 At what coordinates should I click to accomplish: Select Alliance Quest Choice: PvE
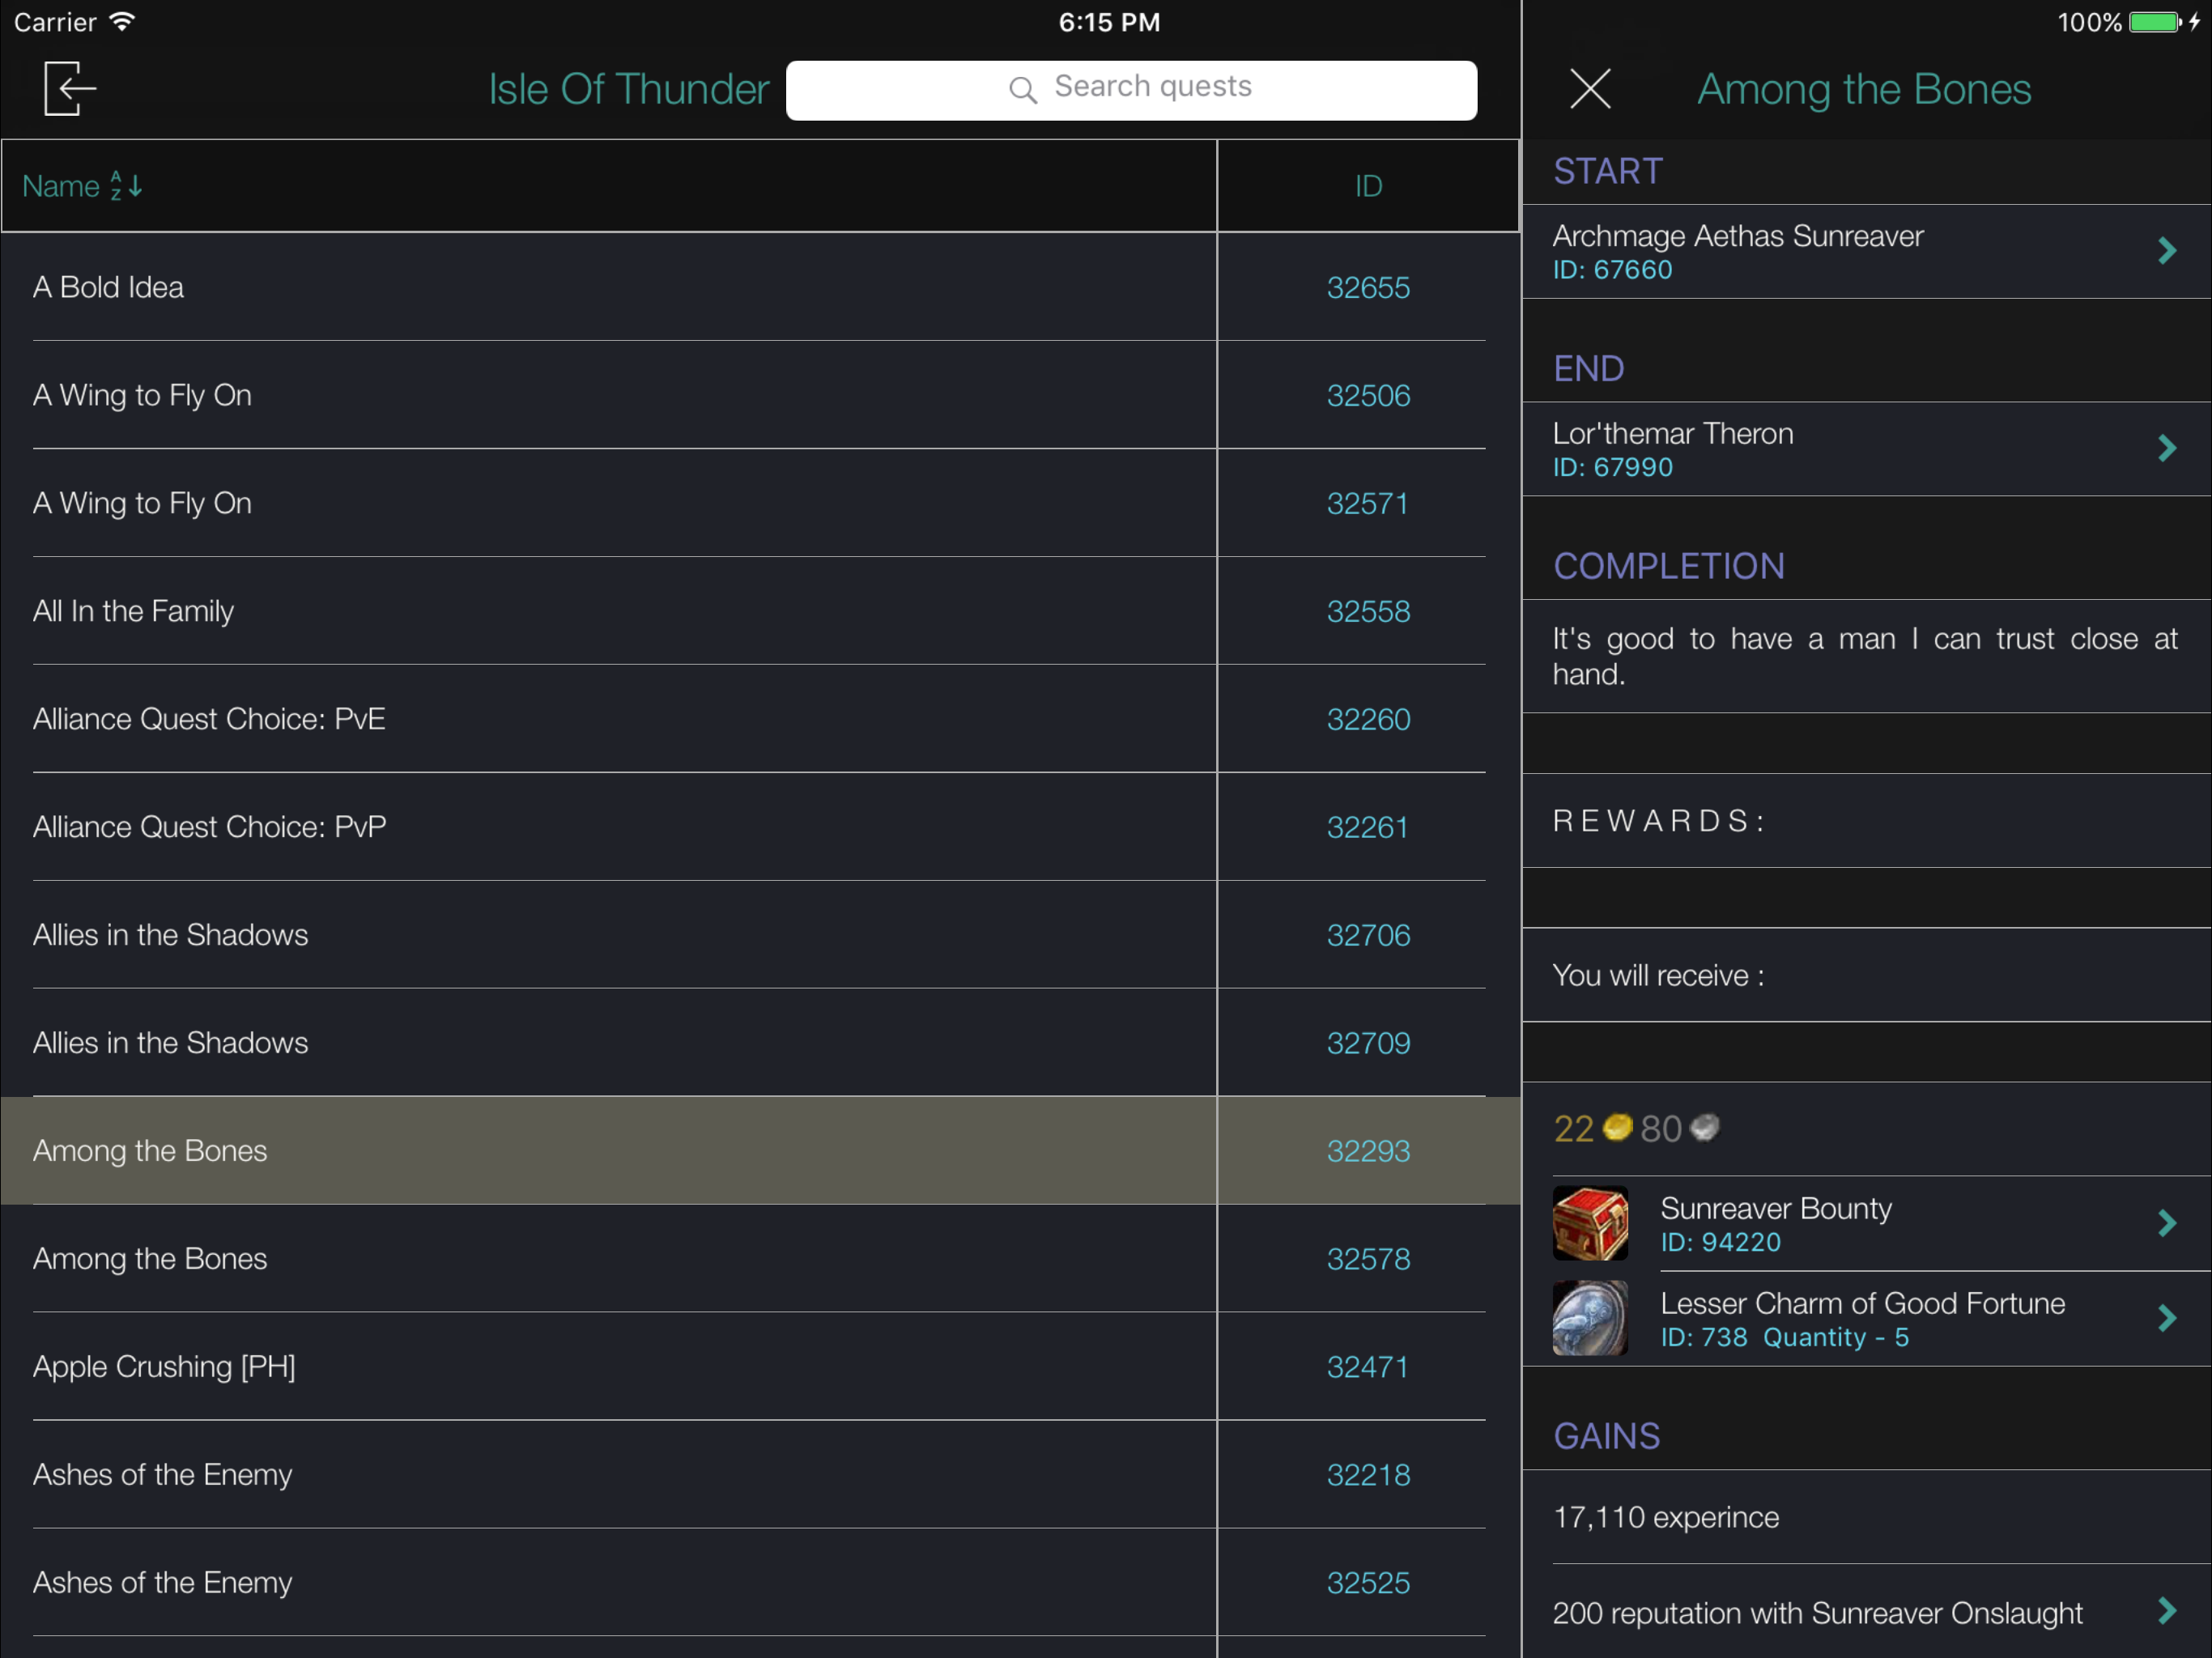pos(209,719)
